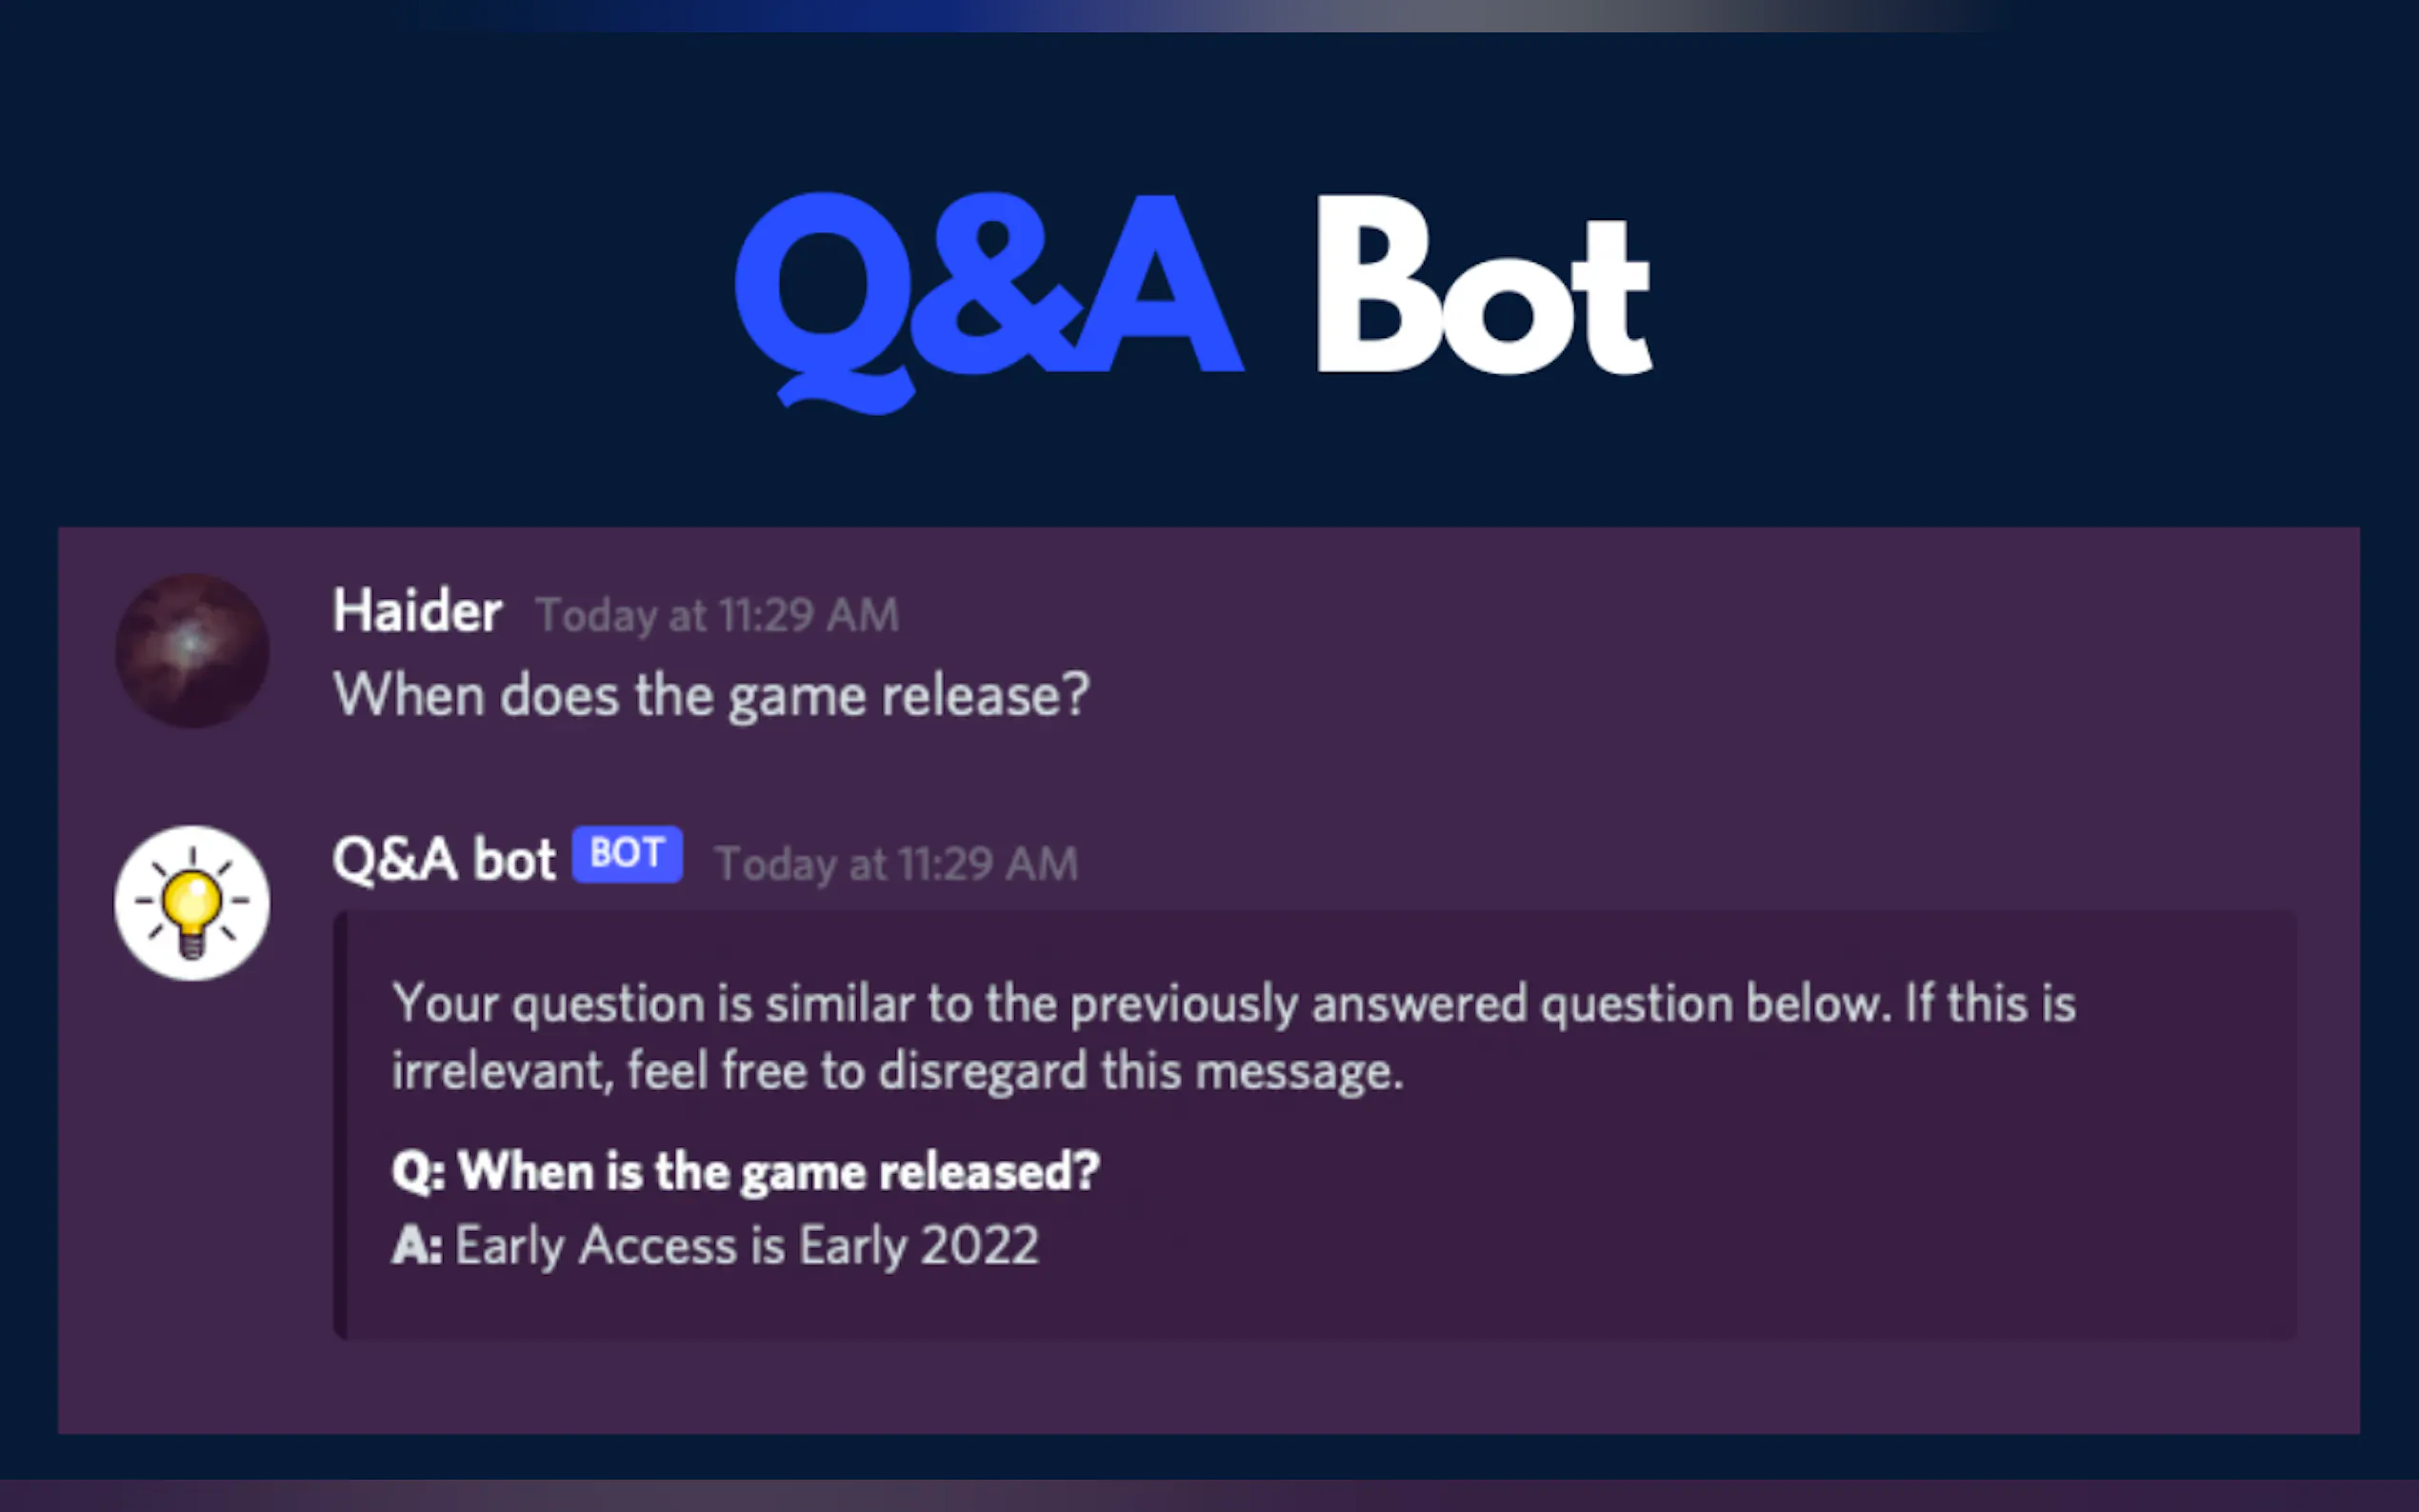Click the bold 'Q:' label in embed
Viewport: 2419px width, 1512px height.
(418, 1171)
